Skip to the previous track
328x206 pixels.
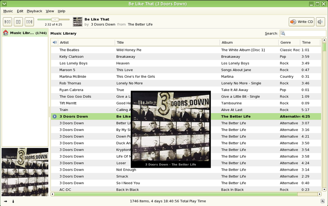point(8,22)
